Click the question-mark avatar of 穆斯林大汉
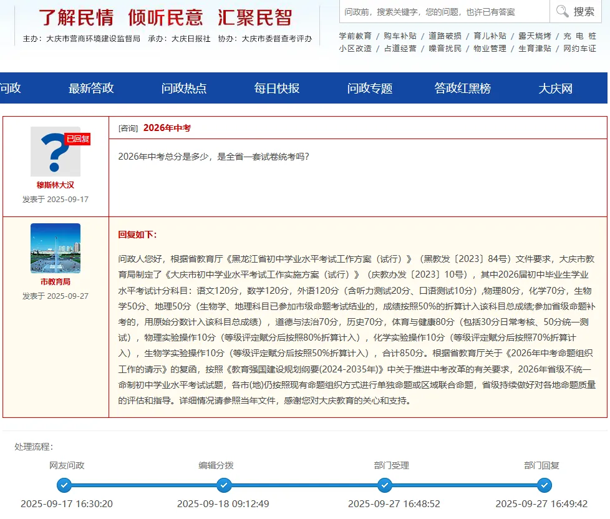 (x=54, y=150)
